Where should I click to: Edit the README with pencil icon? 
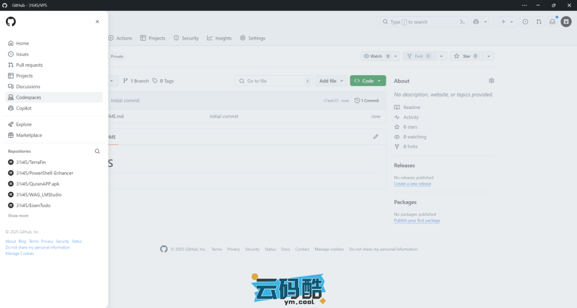(376, 137)
